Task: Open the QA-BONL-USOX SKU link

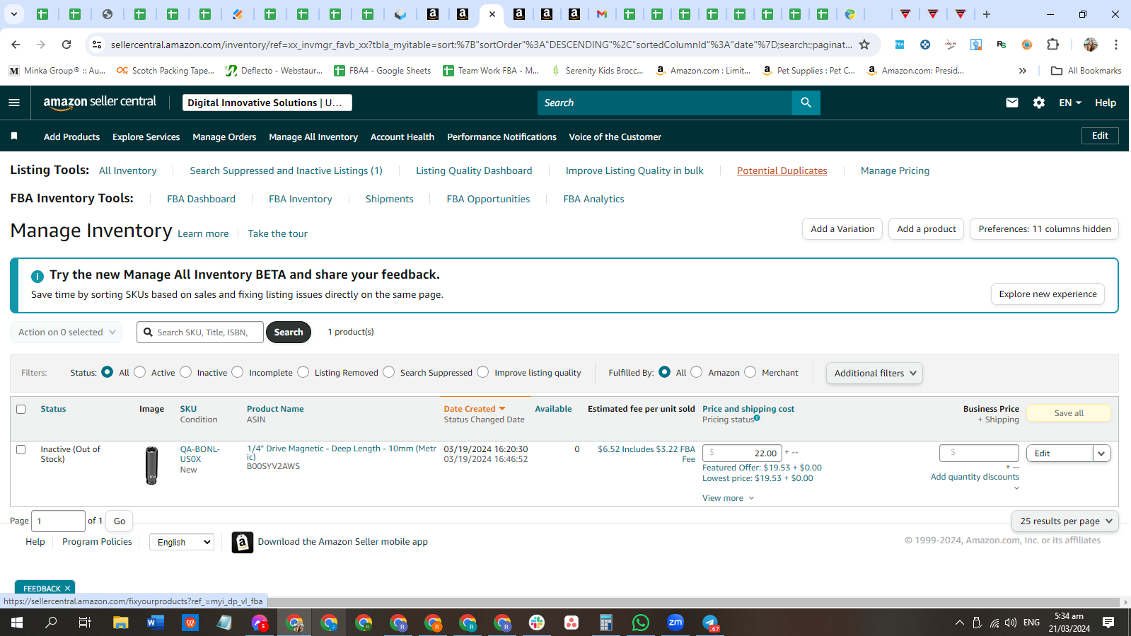Action: 200,454
